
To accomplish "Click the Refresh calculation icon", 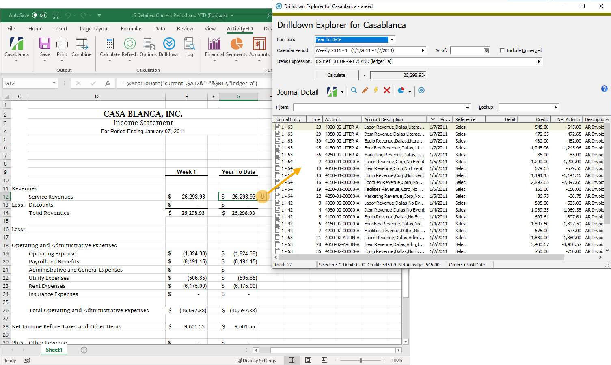I will point(130,44).
